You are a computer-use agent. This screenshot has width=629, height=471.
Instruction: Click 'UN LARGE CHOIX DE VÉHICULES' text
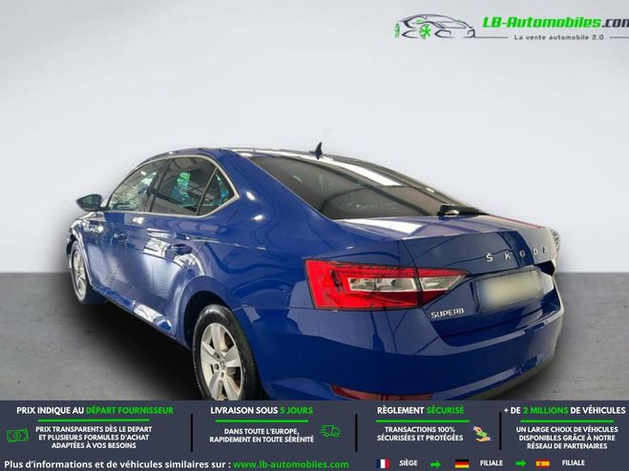(567, 430)
